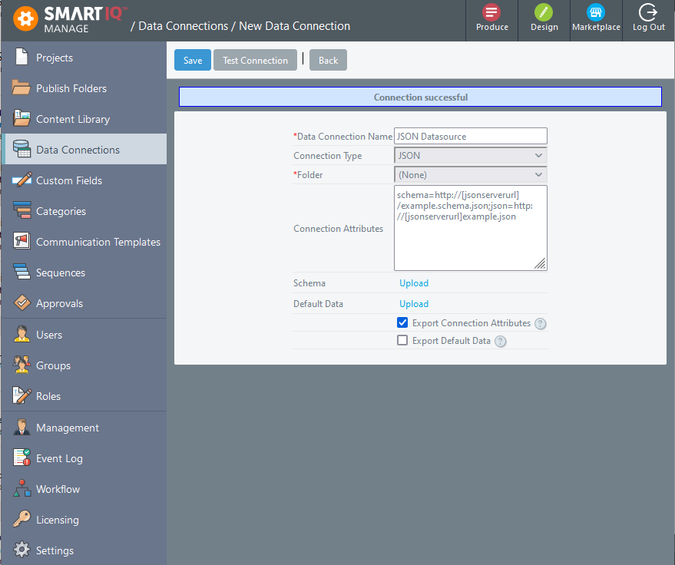Click the Content Library icon
675x565 pixels.
[22, 118]
